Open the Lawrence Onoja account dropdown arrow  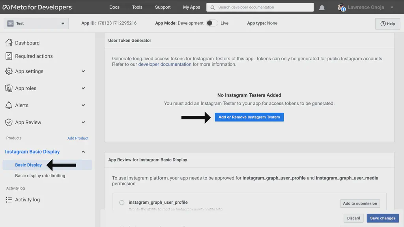[x=392, y=7]
